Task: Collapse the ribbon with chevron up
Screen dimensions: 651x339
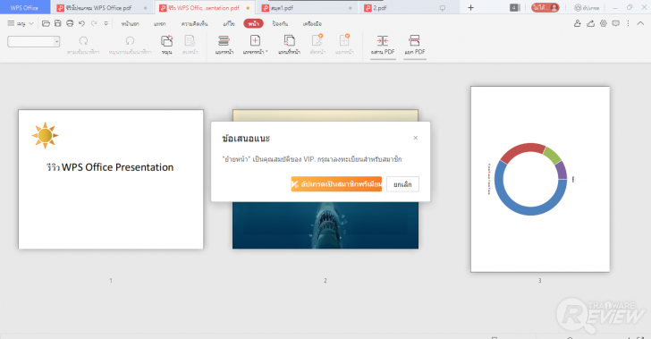Action: (640, 23)
